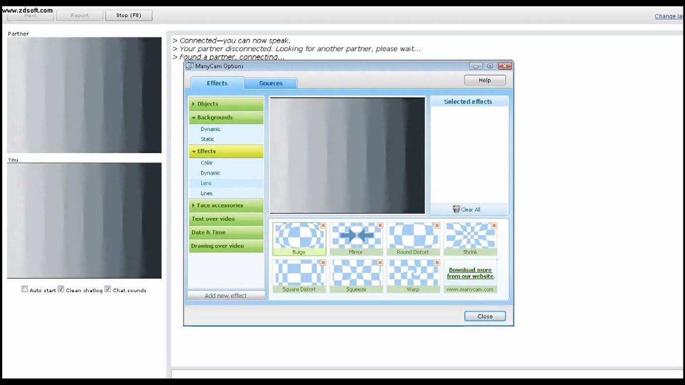Click the 'Your partner disconnected' log line
This screenshot has height=385, width=685.
[x=296, y=49]
